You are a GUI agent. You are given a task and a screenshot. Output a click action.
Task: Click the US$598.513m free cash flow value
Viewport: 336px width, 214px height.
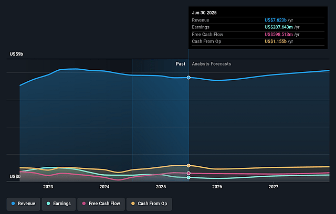pyautogui.click(x=279, y=35)
